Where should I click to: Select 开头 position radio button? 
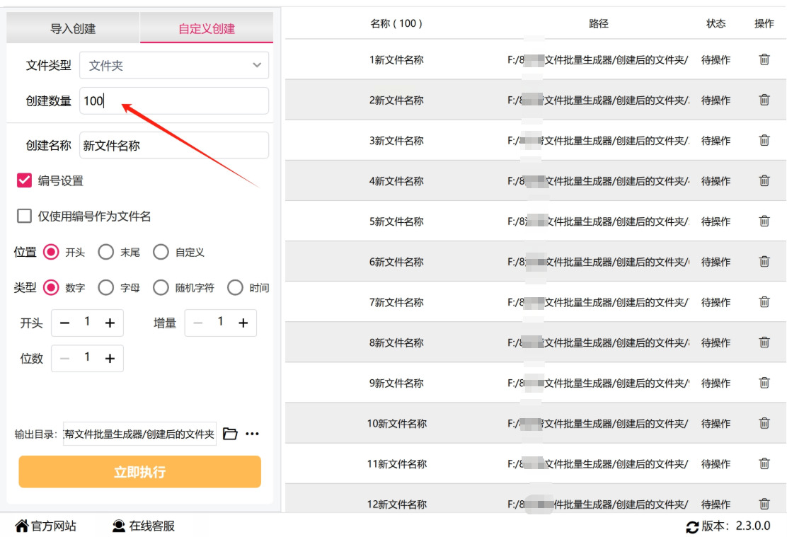coord(51,252)
